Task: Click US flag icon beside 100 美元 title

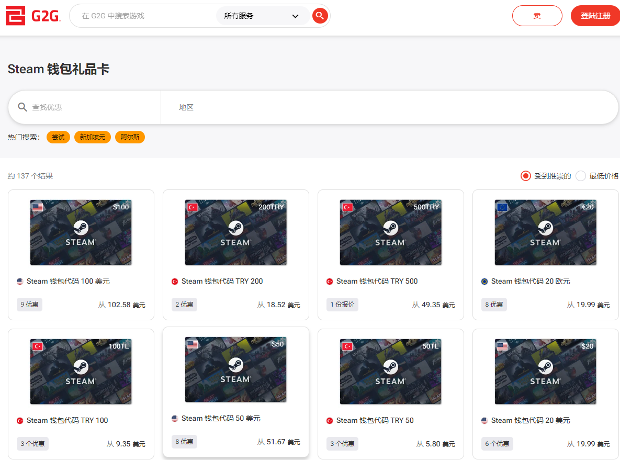Action: tap(20, 282)
